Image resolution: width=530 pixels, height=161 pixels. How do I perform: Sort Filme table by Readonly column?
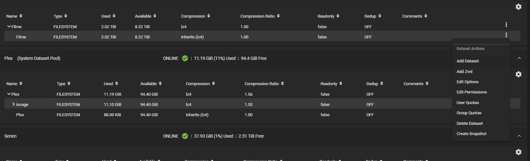pos(328,16)
